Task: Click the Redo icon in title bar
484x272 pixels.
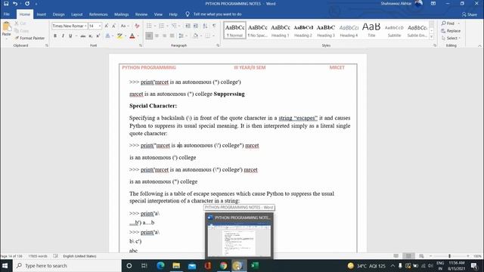Action: click(x=27, y=4)
